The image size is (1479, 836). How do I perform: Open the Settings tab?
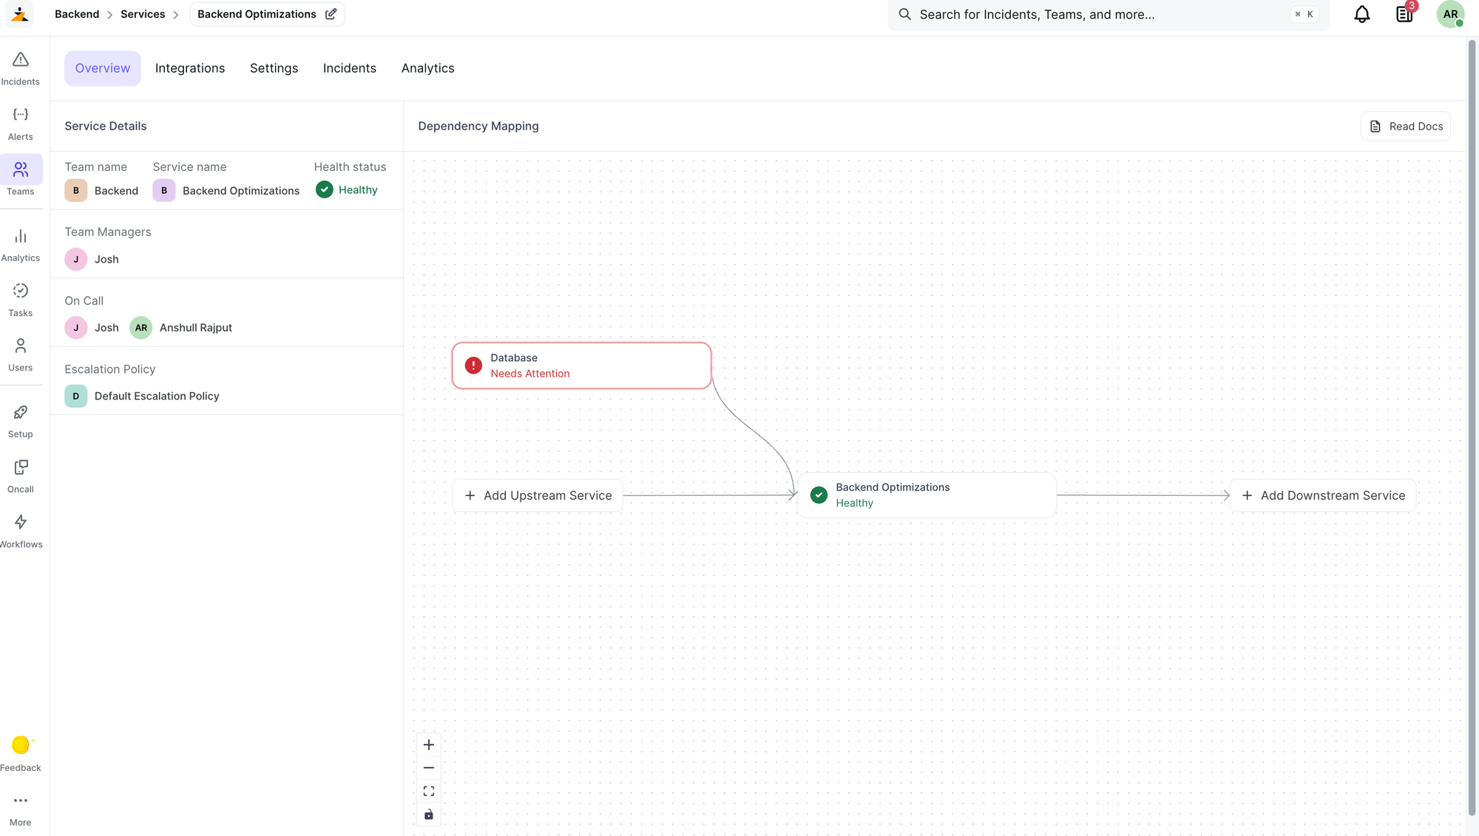coord(274,68)
